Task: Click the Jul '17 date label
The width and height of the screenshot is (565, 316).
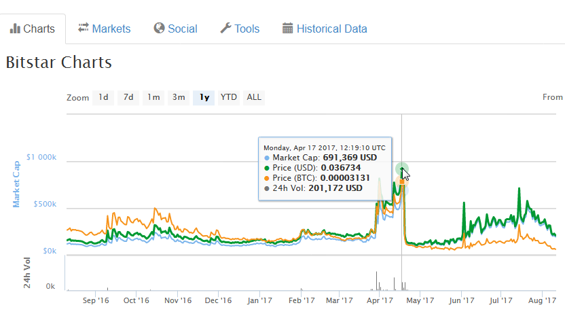Action: [x=501, y=300]
